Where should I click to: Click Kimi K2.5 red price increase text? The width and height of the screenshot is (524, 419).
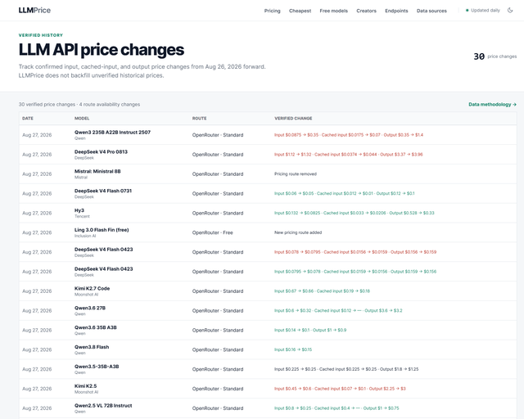[x=340, y=389]
